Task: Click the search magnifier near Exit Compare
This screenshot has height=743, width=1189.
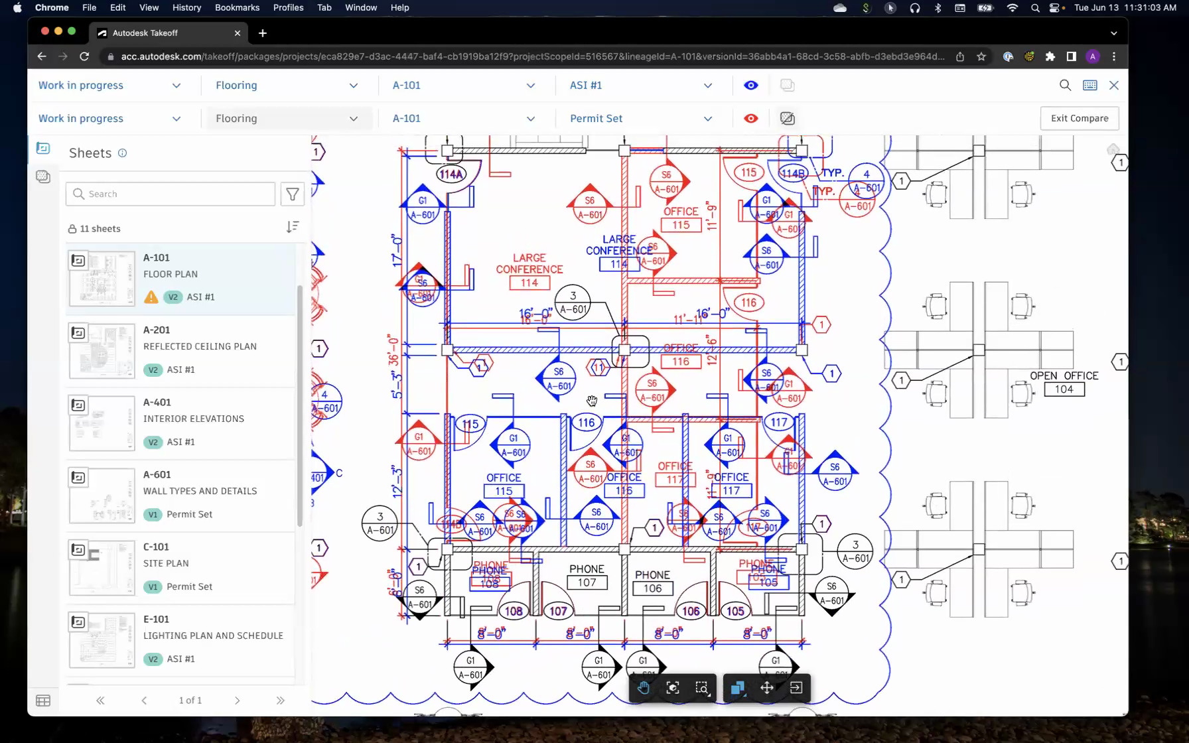Action: point(1064,85)
